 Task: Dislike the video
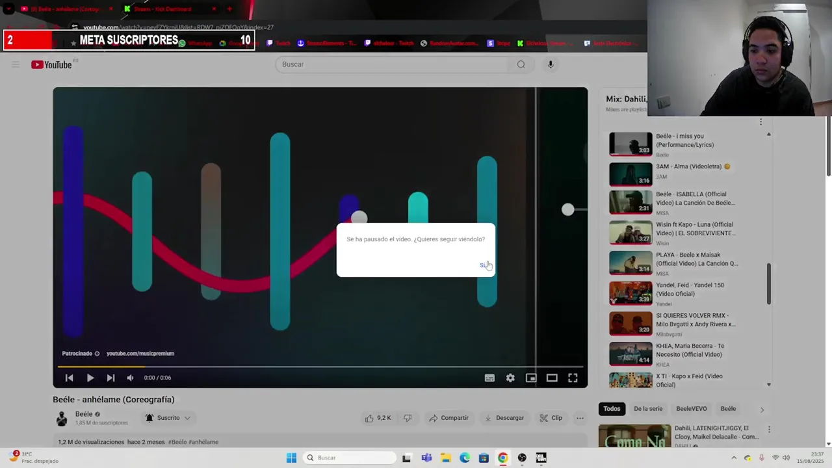coord(408,418)
